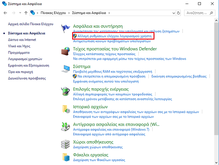This screenshot has height=165, width=219.
Task: Select Διευκόλυνση πρόσβασης in sidebar
Action: click(27, 78)
